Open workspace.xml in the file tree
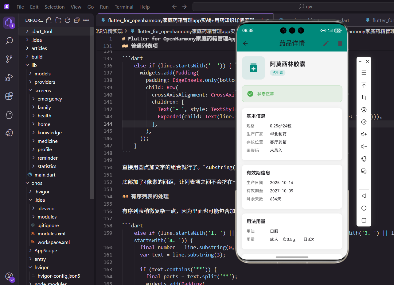The width and height of the screenshot is (394, 285). click(54, 242)
